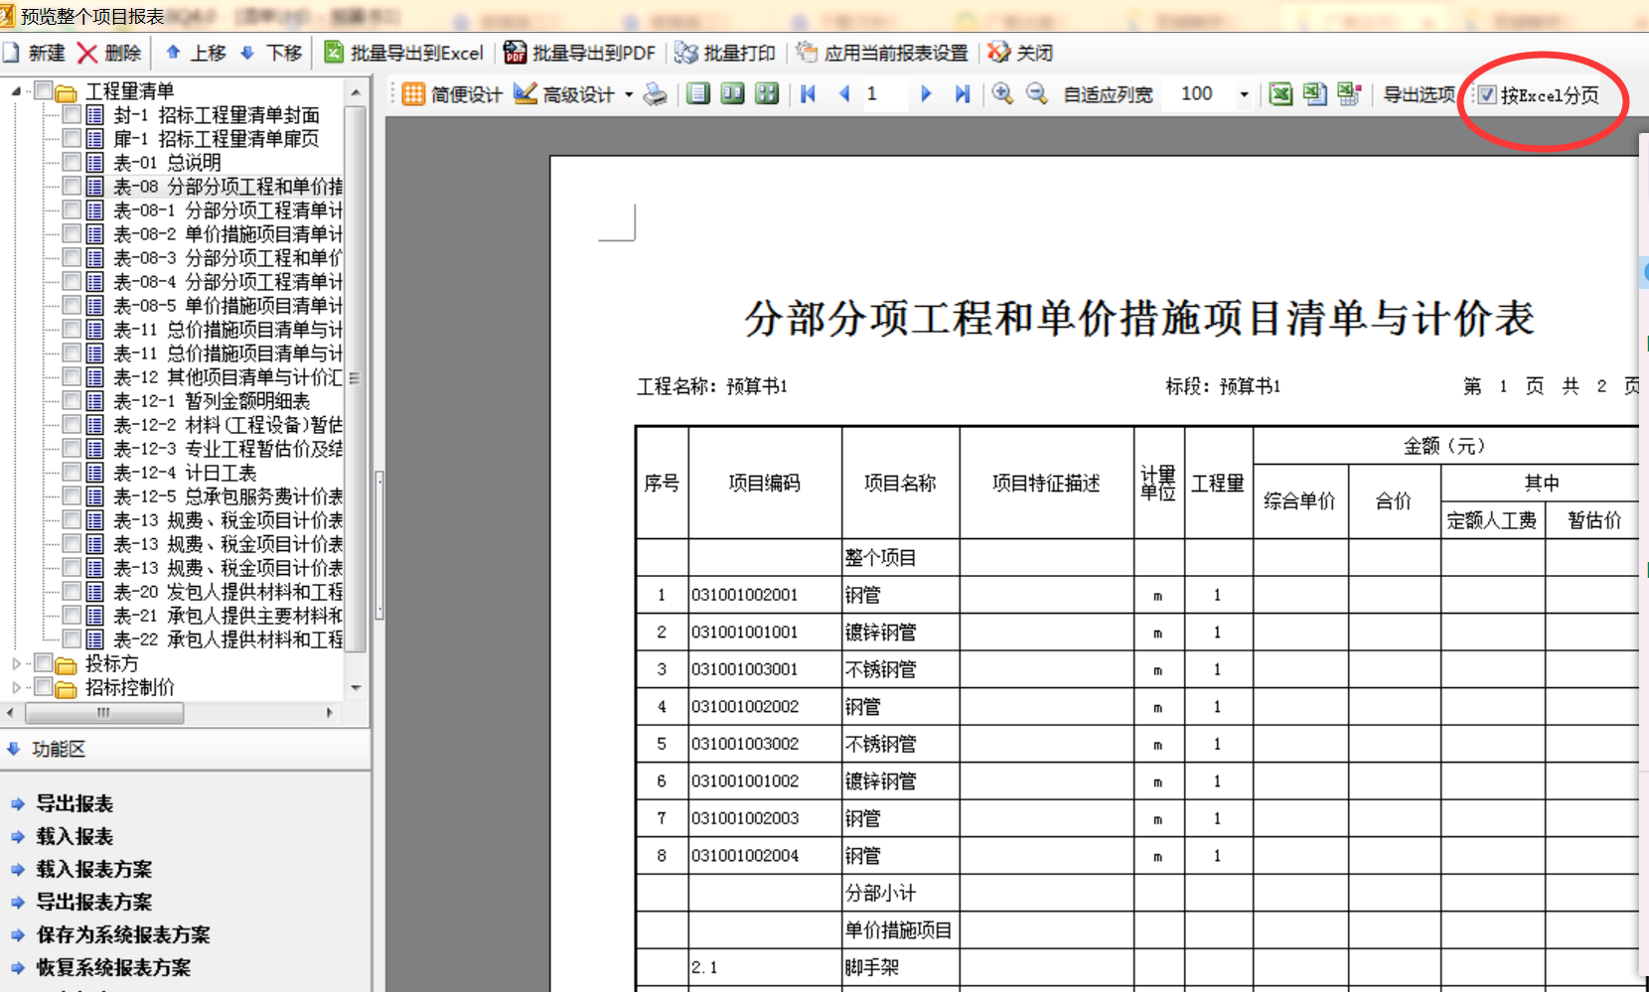The image size is (1649, 992).
Task: Go to previous page
Action: click(844, 94)
